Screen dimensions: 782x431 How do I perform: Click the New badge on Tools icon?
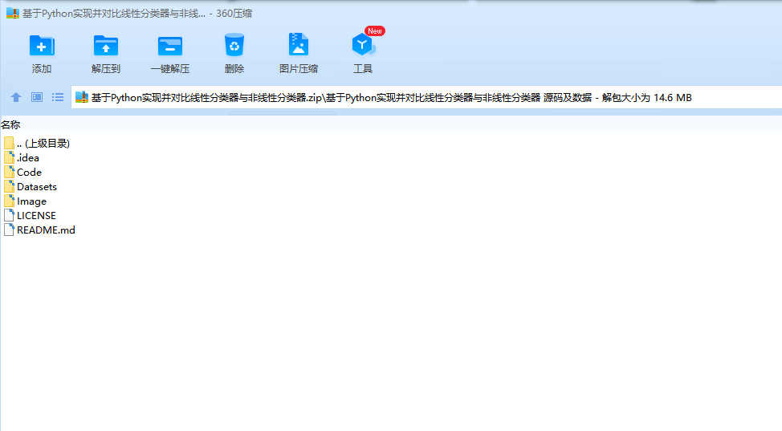click(x=375, y=31)
